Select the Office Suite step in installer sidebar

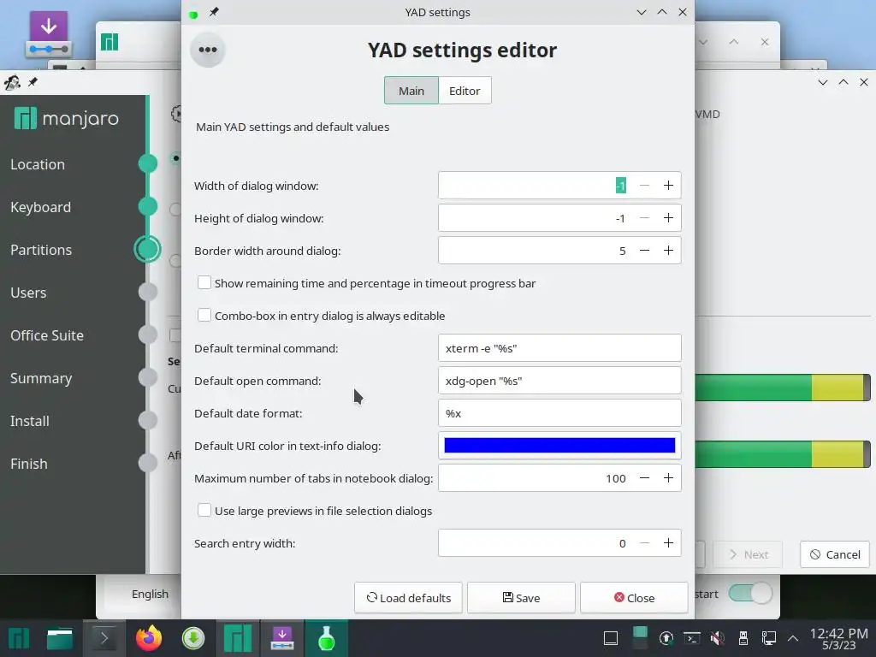tap(47, 335)
